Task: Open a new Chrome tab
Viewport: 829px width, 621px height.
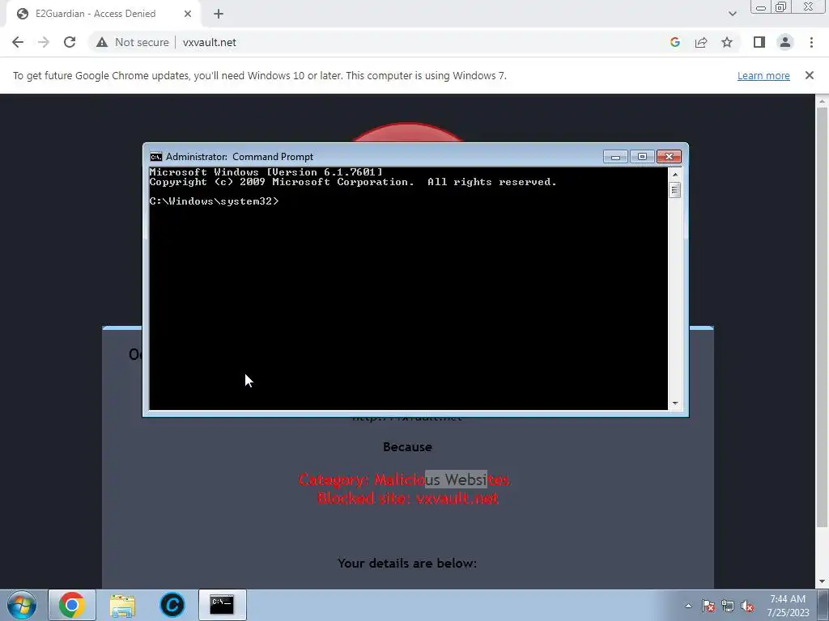Action: pyautogui.click(x=219, y=14)
